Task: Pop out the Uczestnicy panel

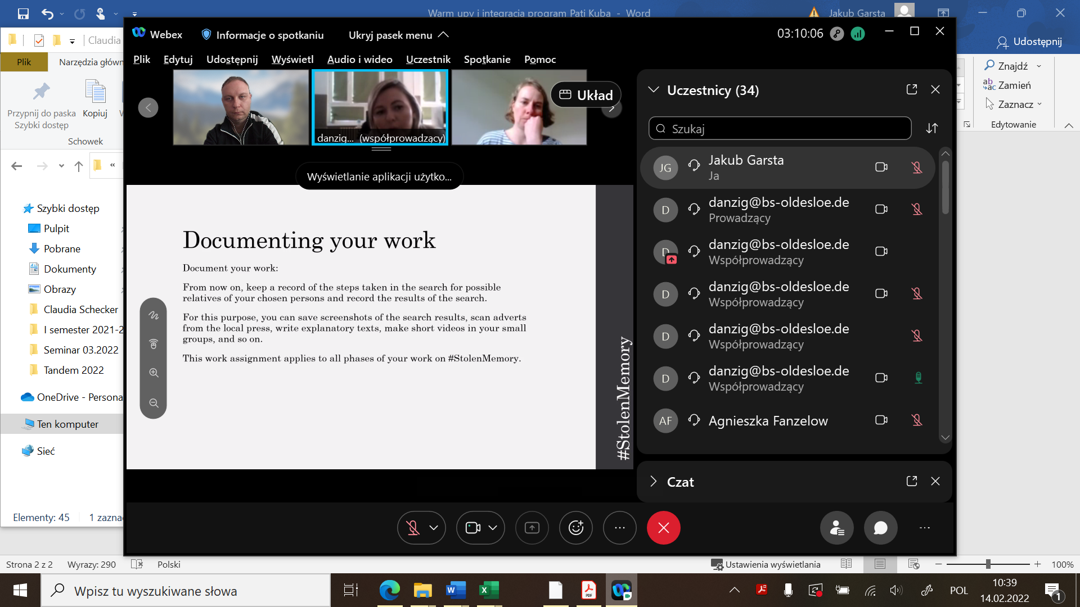Action: pyautogui.click(x=912, y=89)
